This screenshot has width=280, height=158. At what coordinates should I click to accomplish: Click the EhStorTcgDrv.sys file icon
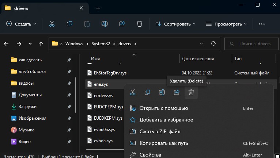click(x=90, y=73)
